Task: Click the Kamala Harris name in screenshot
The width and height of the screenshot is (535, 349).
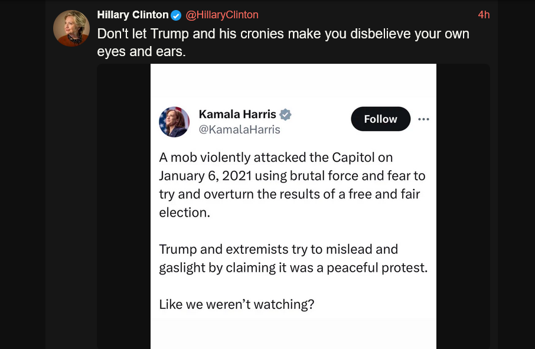Action: (237, 114)
